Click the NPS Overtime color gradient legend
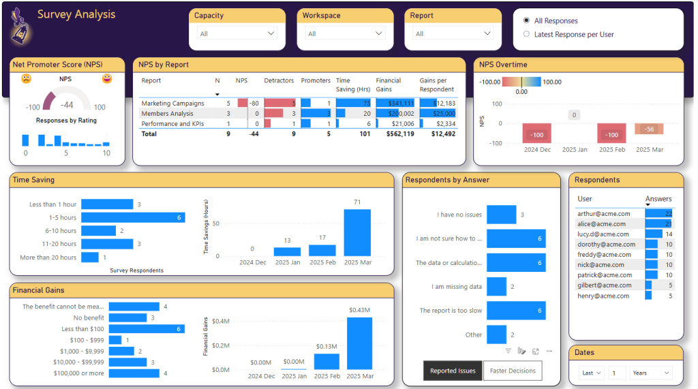Screen dimensions: 698x389 tap(521, 82)
